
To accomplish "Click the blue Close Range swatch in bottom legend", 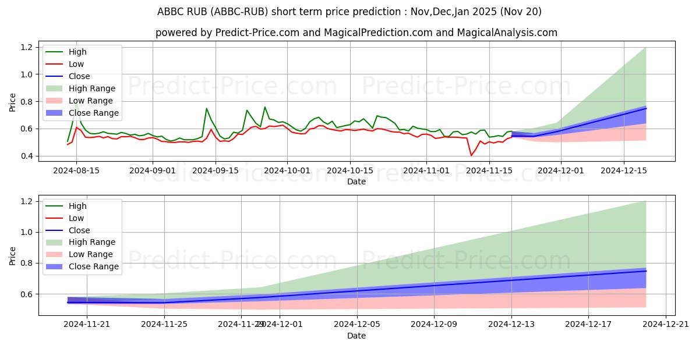I will coord(55,267).
